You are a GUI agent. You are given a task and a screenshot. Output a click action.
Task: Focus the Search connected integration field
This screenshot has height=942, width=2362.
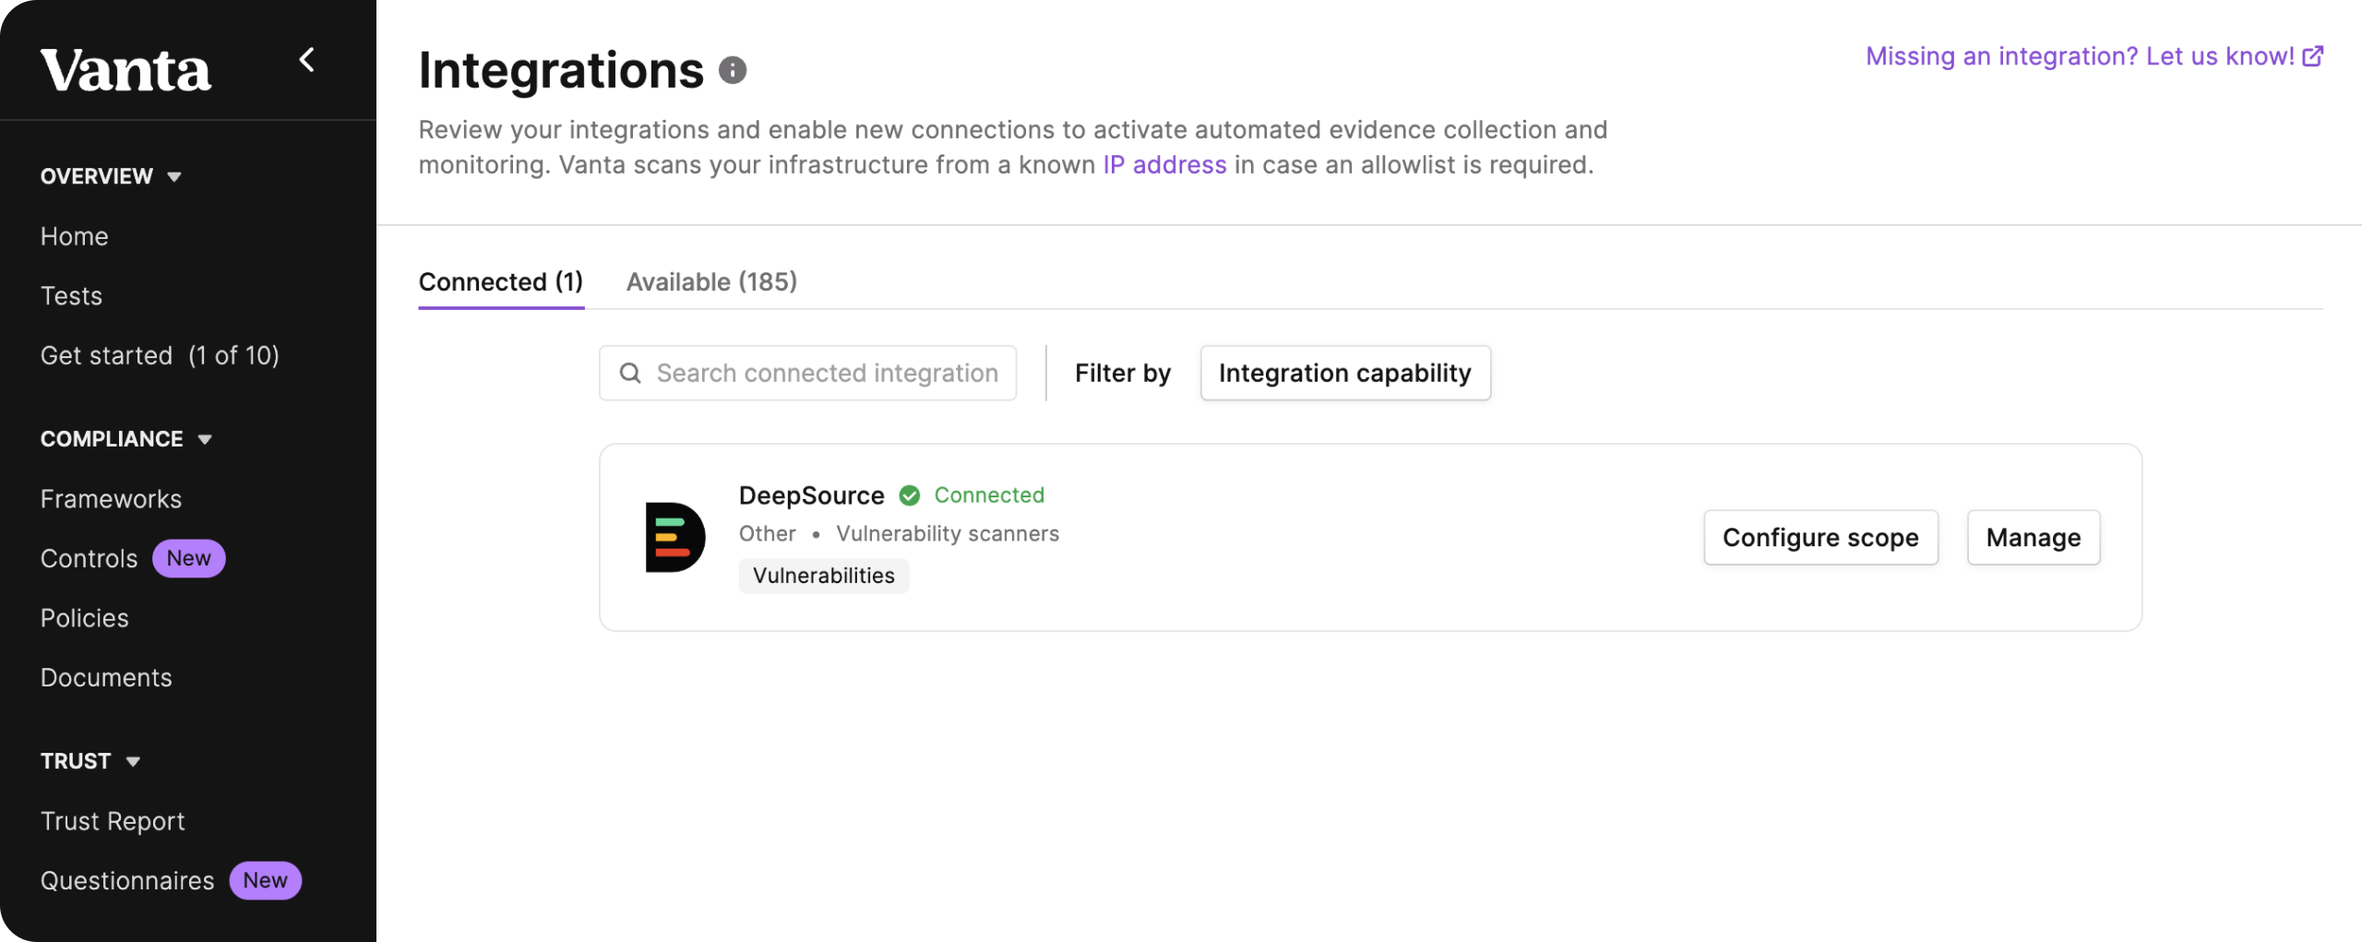click(x=826, y=373)
